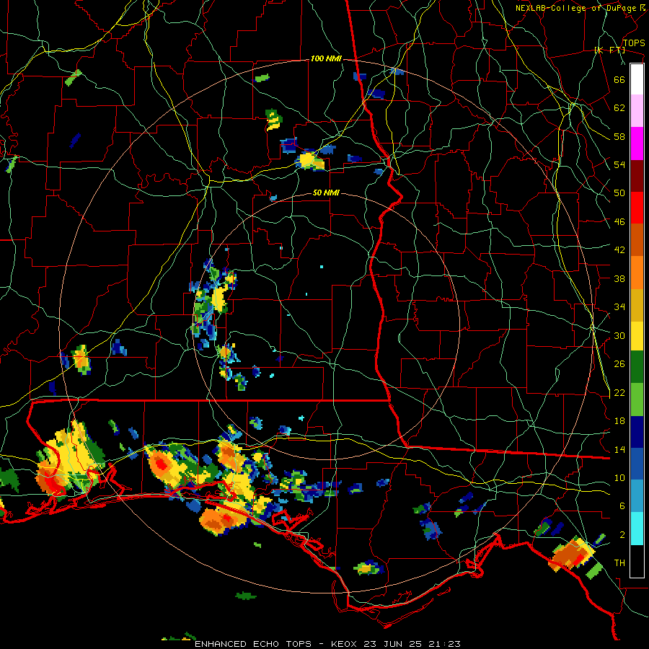This screenshot has height=649, width=649.
Task: Click the legend value '2'
Action: pos(622,535)
